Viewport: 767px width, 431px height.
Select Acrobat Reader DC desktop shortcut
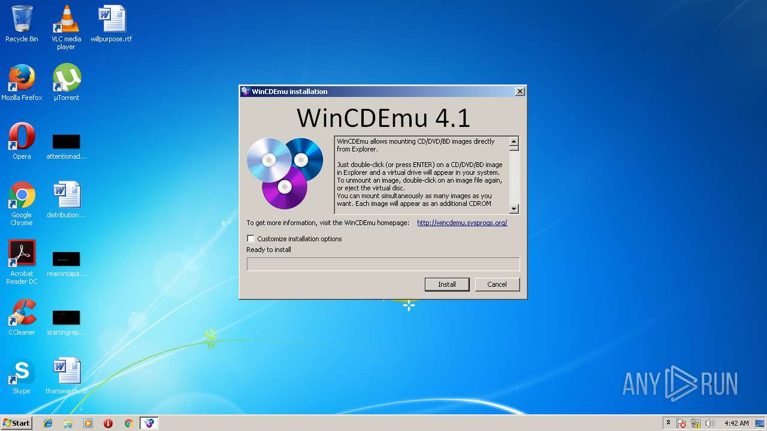click(22, 262)
